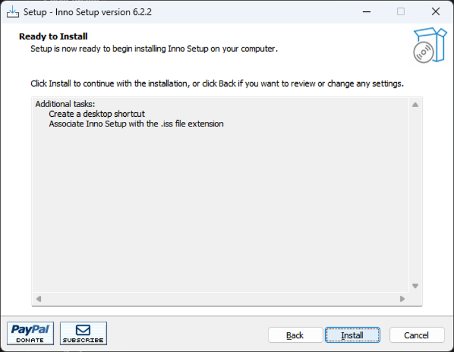The width and height of the screenshot is (454, 352).
Task: Click the horizontal scrollbar track below summary
Action: [220, 299]
